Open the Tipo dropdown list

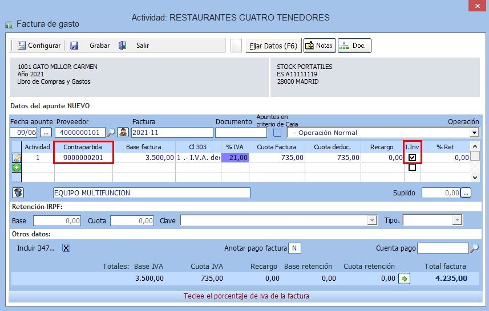[x=456, y=220]
